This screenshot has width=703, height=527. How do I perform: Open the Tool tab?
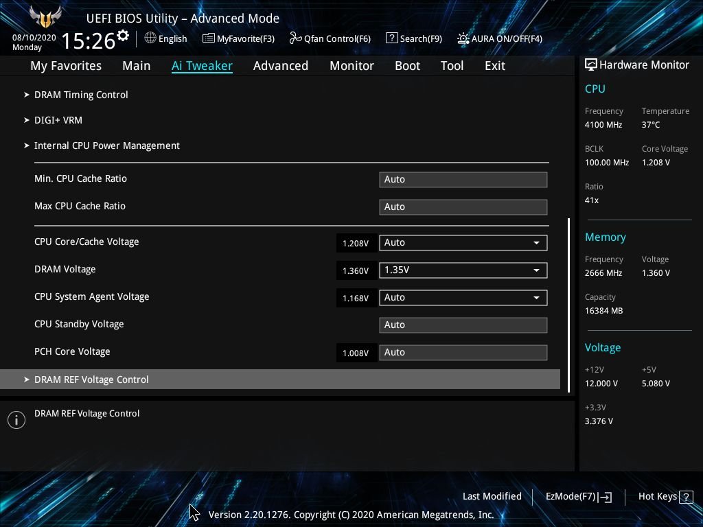(x=452, y=66)
